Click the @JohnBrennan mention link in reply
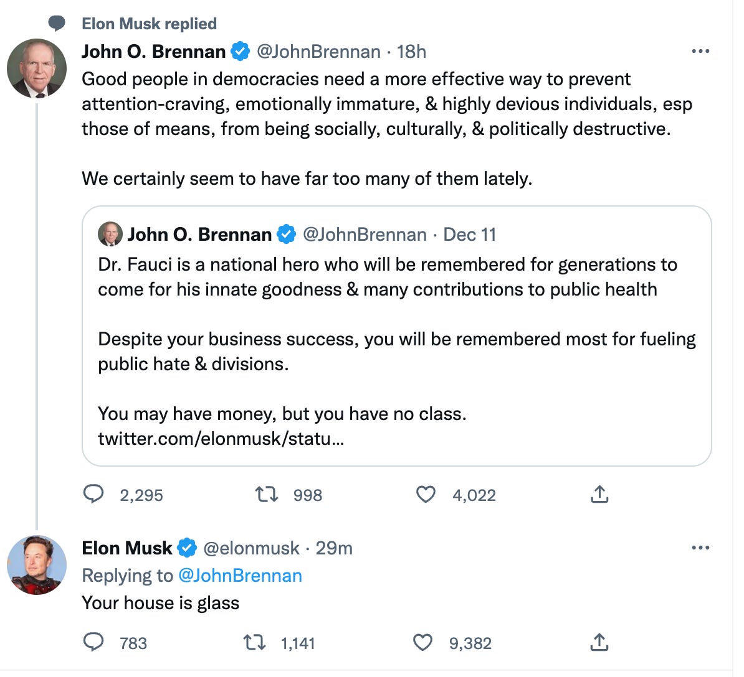 [x=240, y=576]
